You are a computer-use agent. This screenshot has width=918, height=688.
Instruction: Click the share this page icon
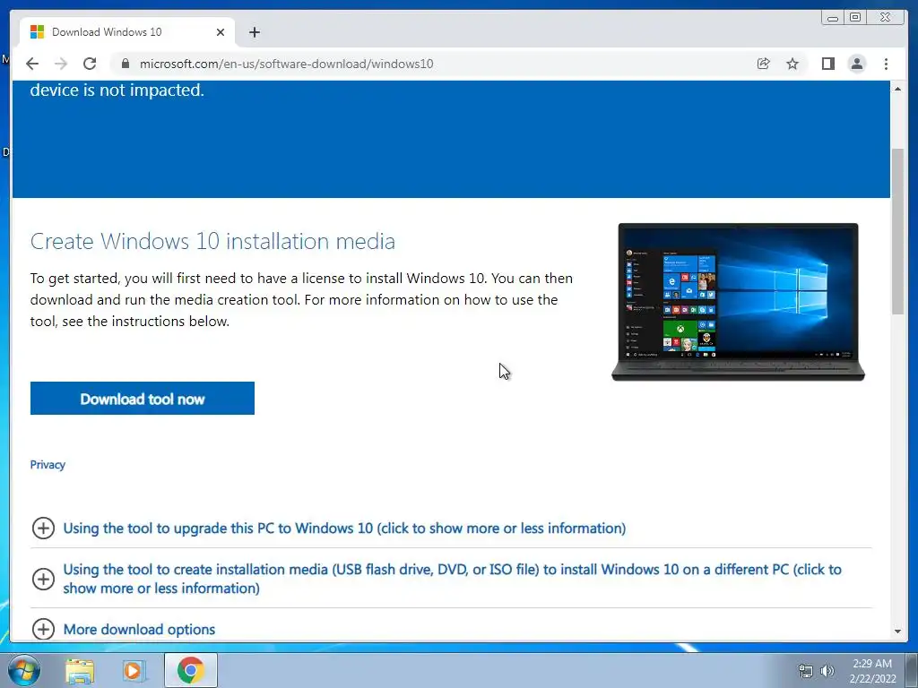764,64
